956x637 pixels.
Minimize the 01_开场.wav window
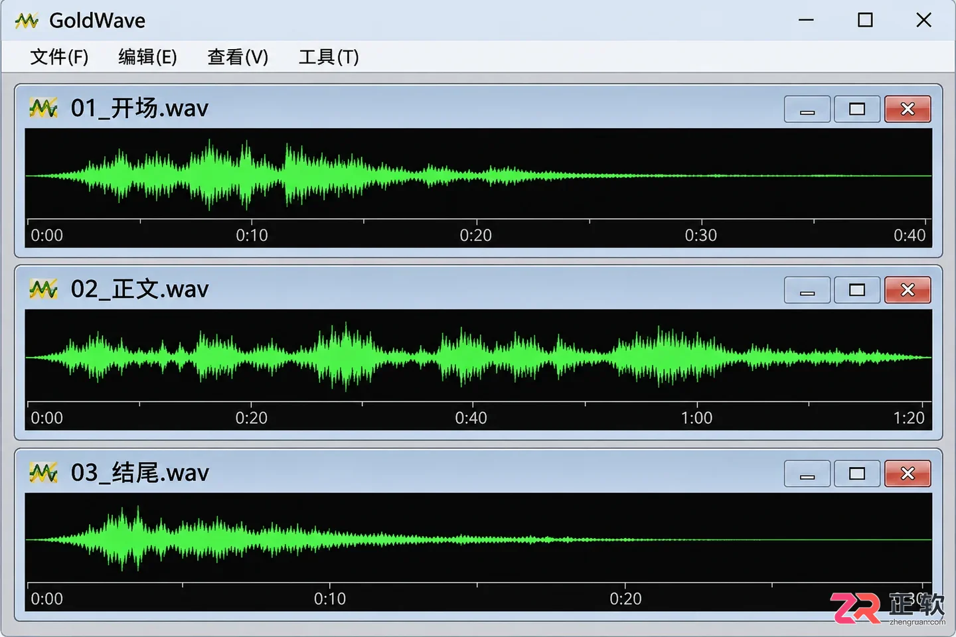click(x=807, y=109)
